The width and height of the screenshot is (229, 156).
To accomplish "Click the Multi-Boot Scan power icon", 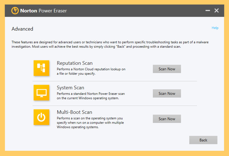I will point(41,117).
